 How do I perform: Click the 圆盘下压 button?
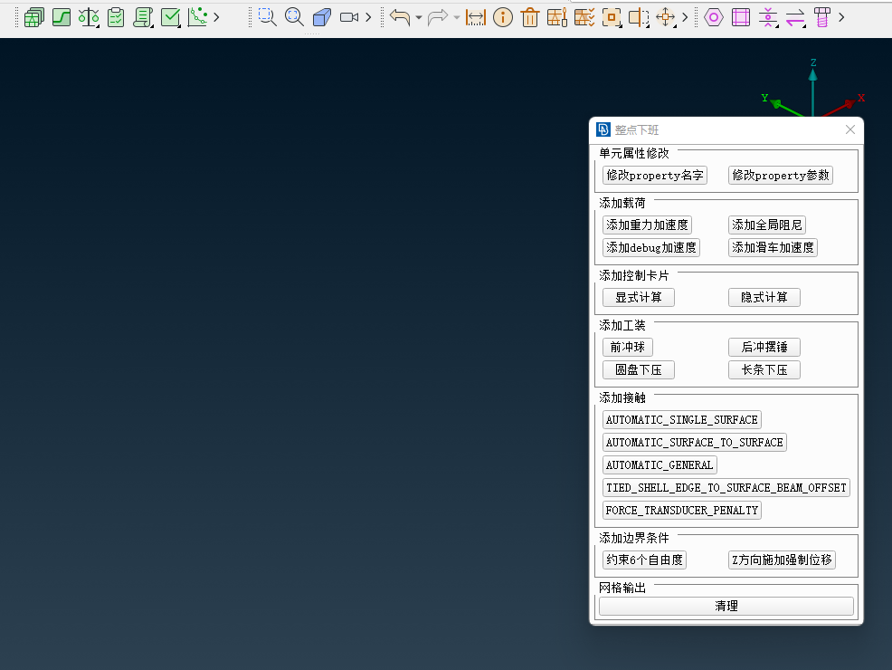(639, 369)
